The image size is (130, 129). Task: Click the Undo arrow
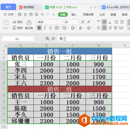42,15
